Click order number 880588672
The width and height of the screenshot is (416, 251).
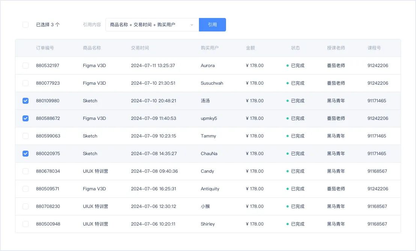[x=48, y=118]
